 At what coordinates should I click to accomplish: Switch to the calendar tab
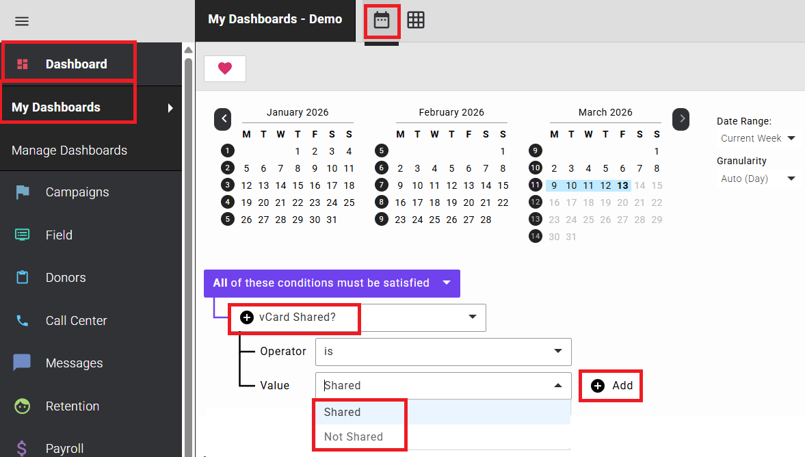click(382, 20)
